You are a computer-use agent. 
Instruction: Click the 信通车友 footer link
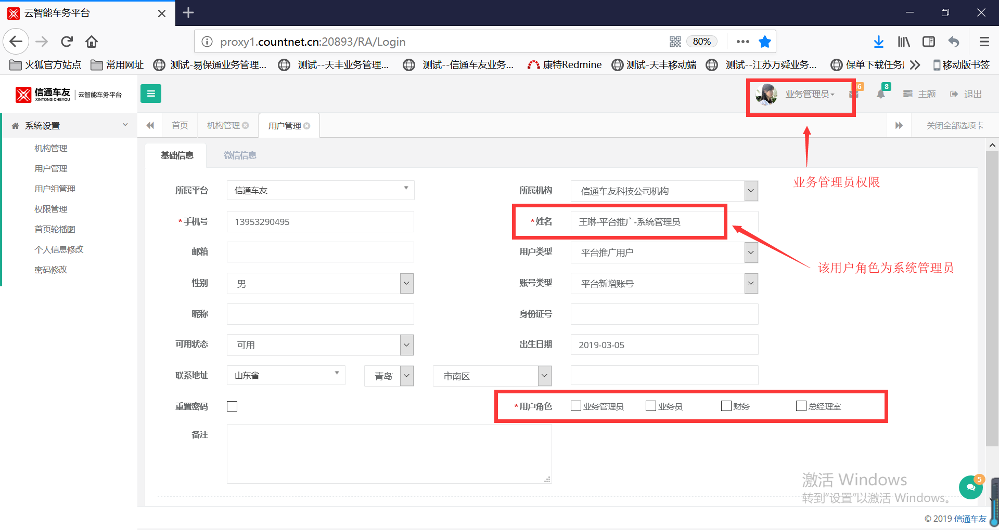[970, 519]
